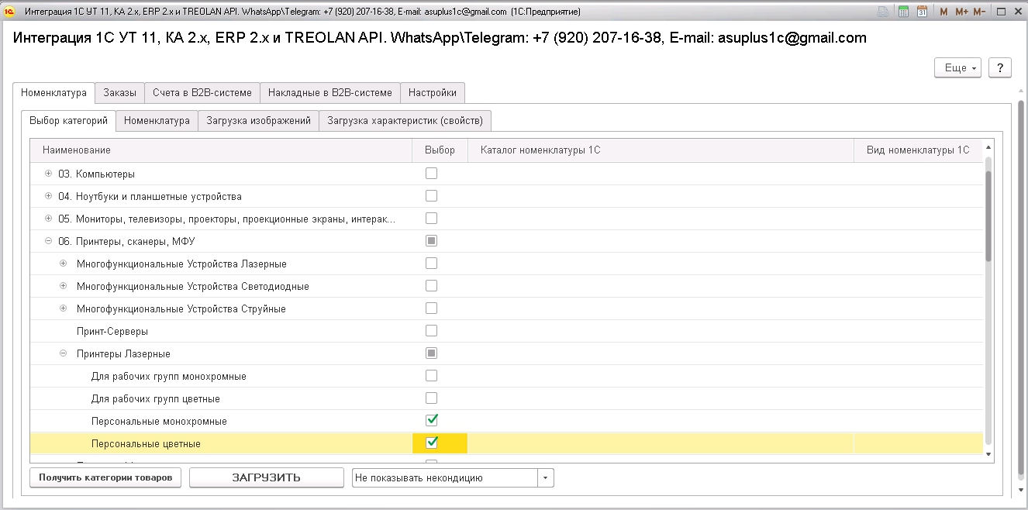Image resolution: width=1028 pixels, height=510 pixels.
Task: Click the Не показывать некондицию input field
Action: click(445, 477)
